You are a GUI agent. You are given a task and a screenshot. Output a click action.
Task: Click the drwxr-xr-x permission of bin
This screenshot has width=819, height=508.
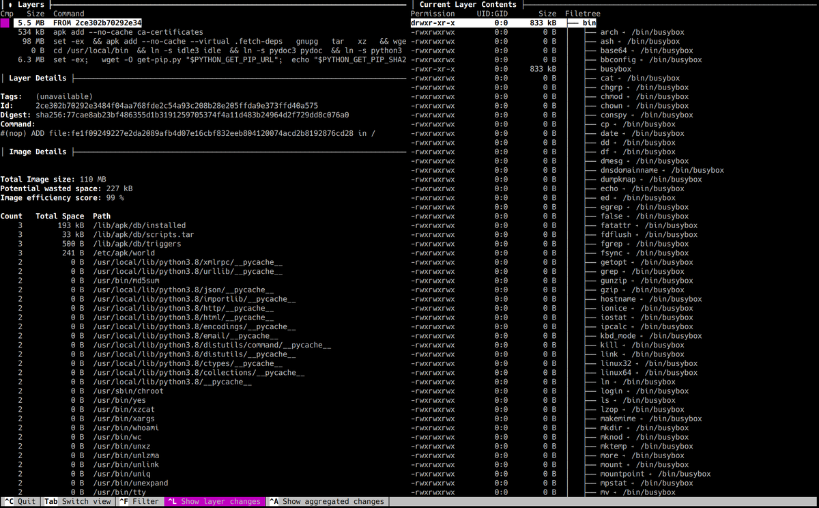[x=433, y=23]
